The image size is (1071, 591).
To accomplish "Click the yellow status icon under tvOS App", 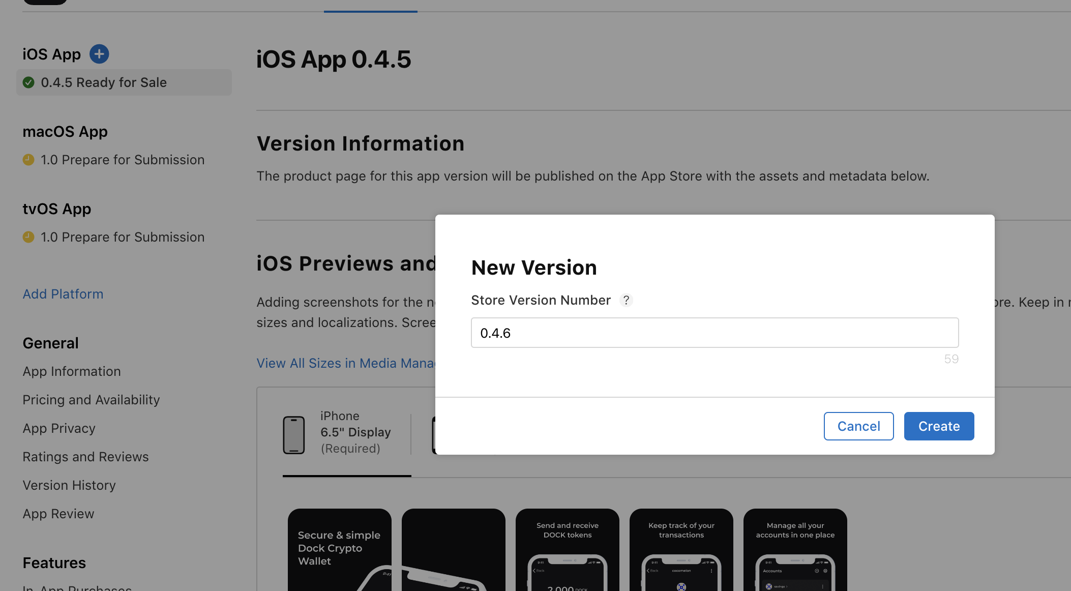I will tap(28, 237).
